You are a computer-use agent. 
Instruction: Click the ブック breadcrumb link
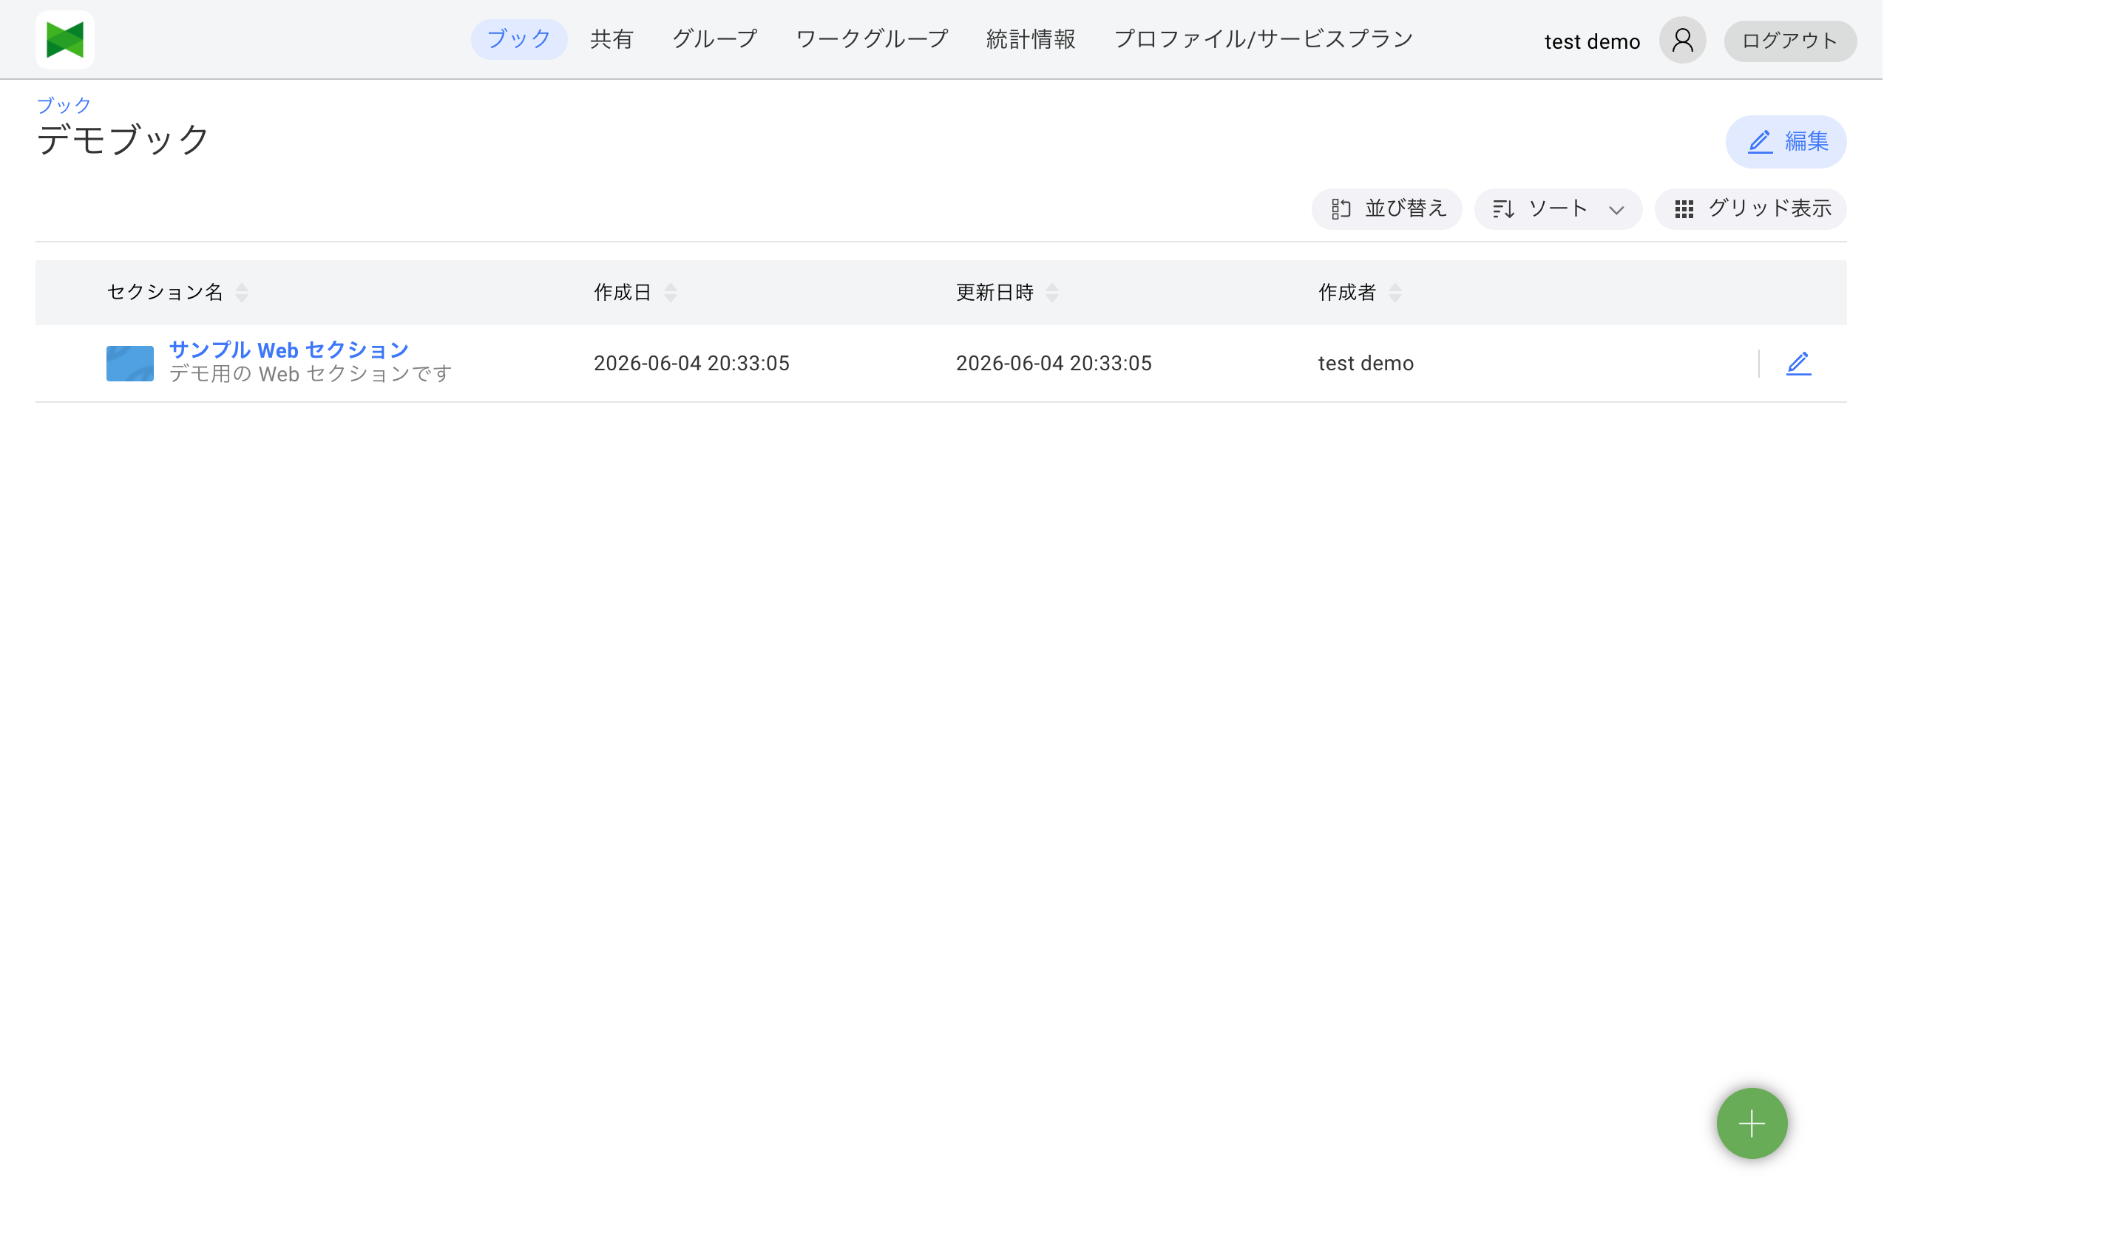coord(64,105)
